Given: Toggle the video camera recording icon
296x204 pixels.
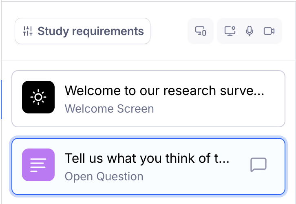Looking at the screenshot, I should (269, 31).
